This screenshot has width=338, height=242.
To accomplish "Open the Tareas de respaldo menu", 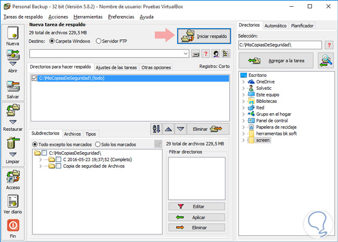I will click(23, 17).
